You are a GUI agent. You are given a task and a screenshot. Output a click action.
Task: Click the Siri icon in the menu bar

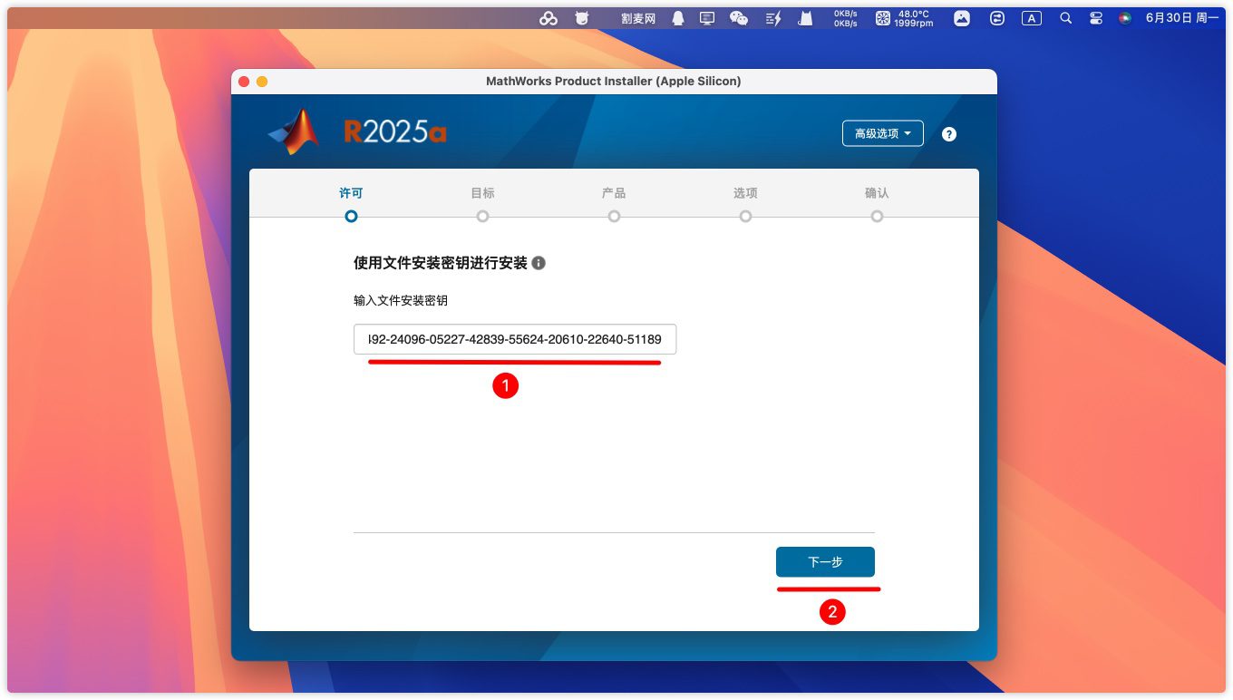1124,18
